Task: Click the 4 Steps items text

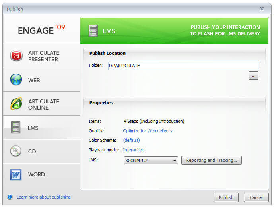Action: point(154,121)
